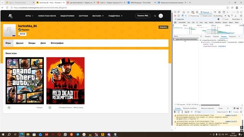Screen dimensions: 244x137
Task: Open the ПОДДЕРЖКА external link
Action: (x=115, y=16)
